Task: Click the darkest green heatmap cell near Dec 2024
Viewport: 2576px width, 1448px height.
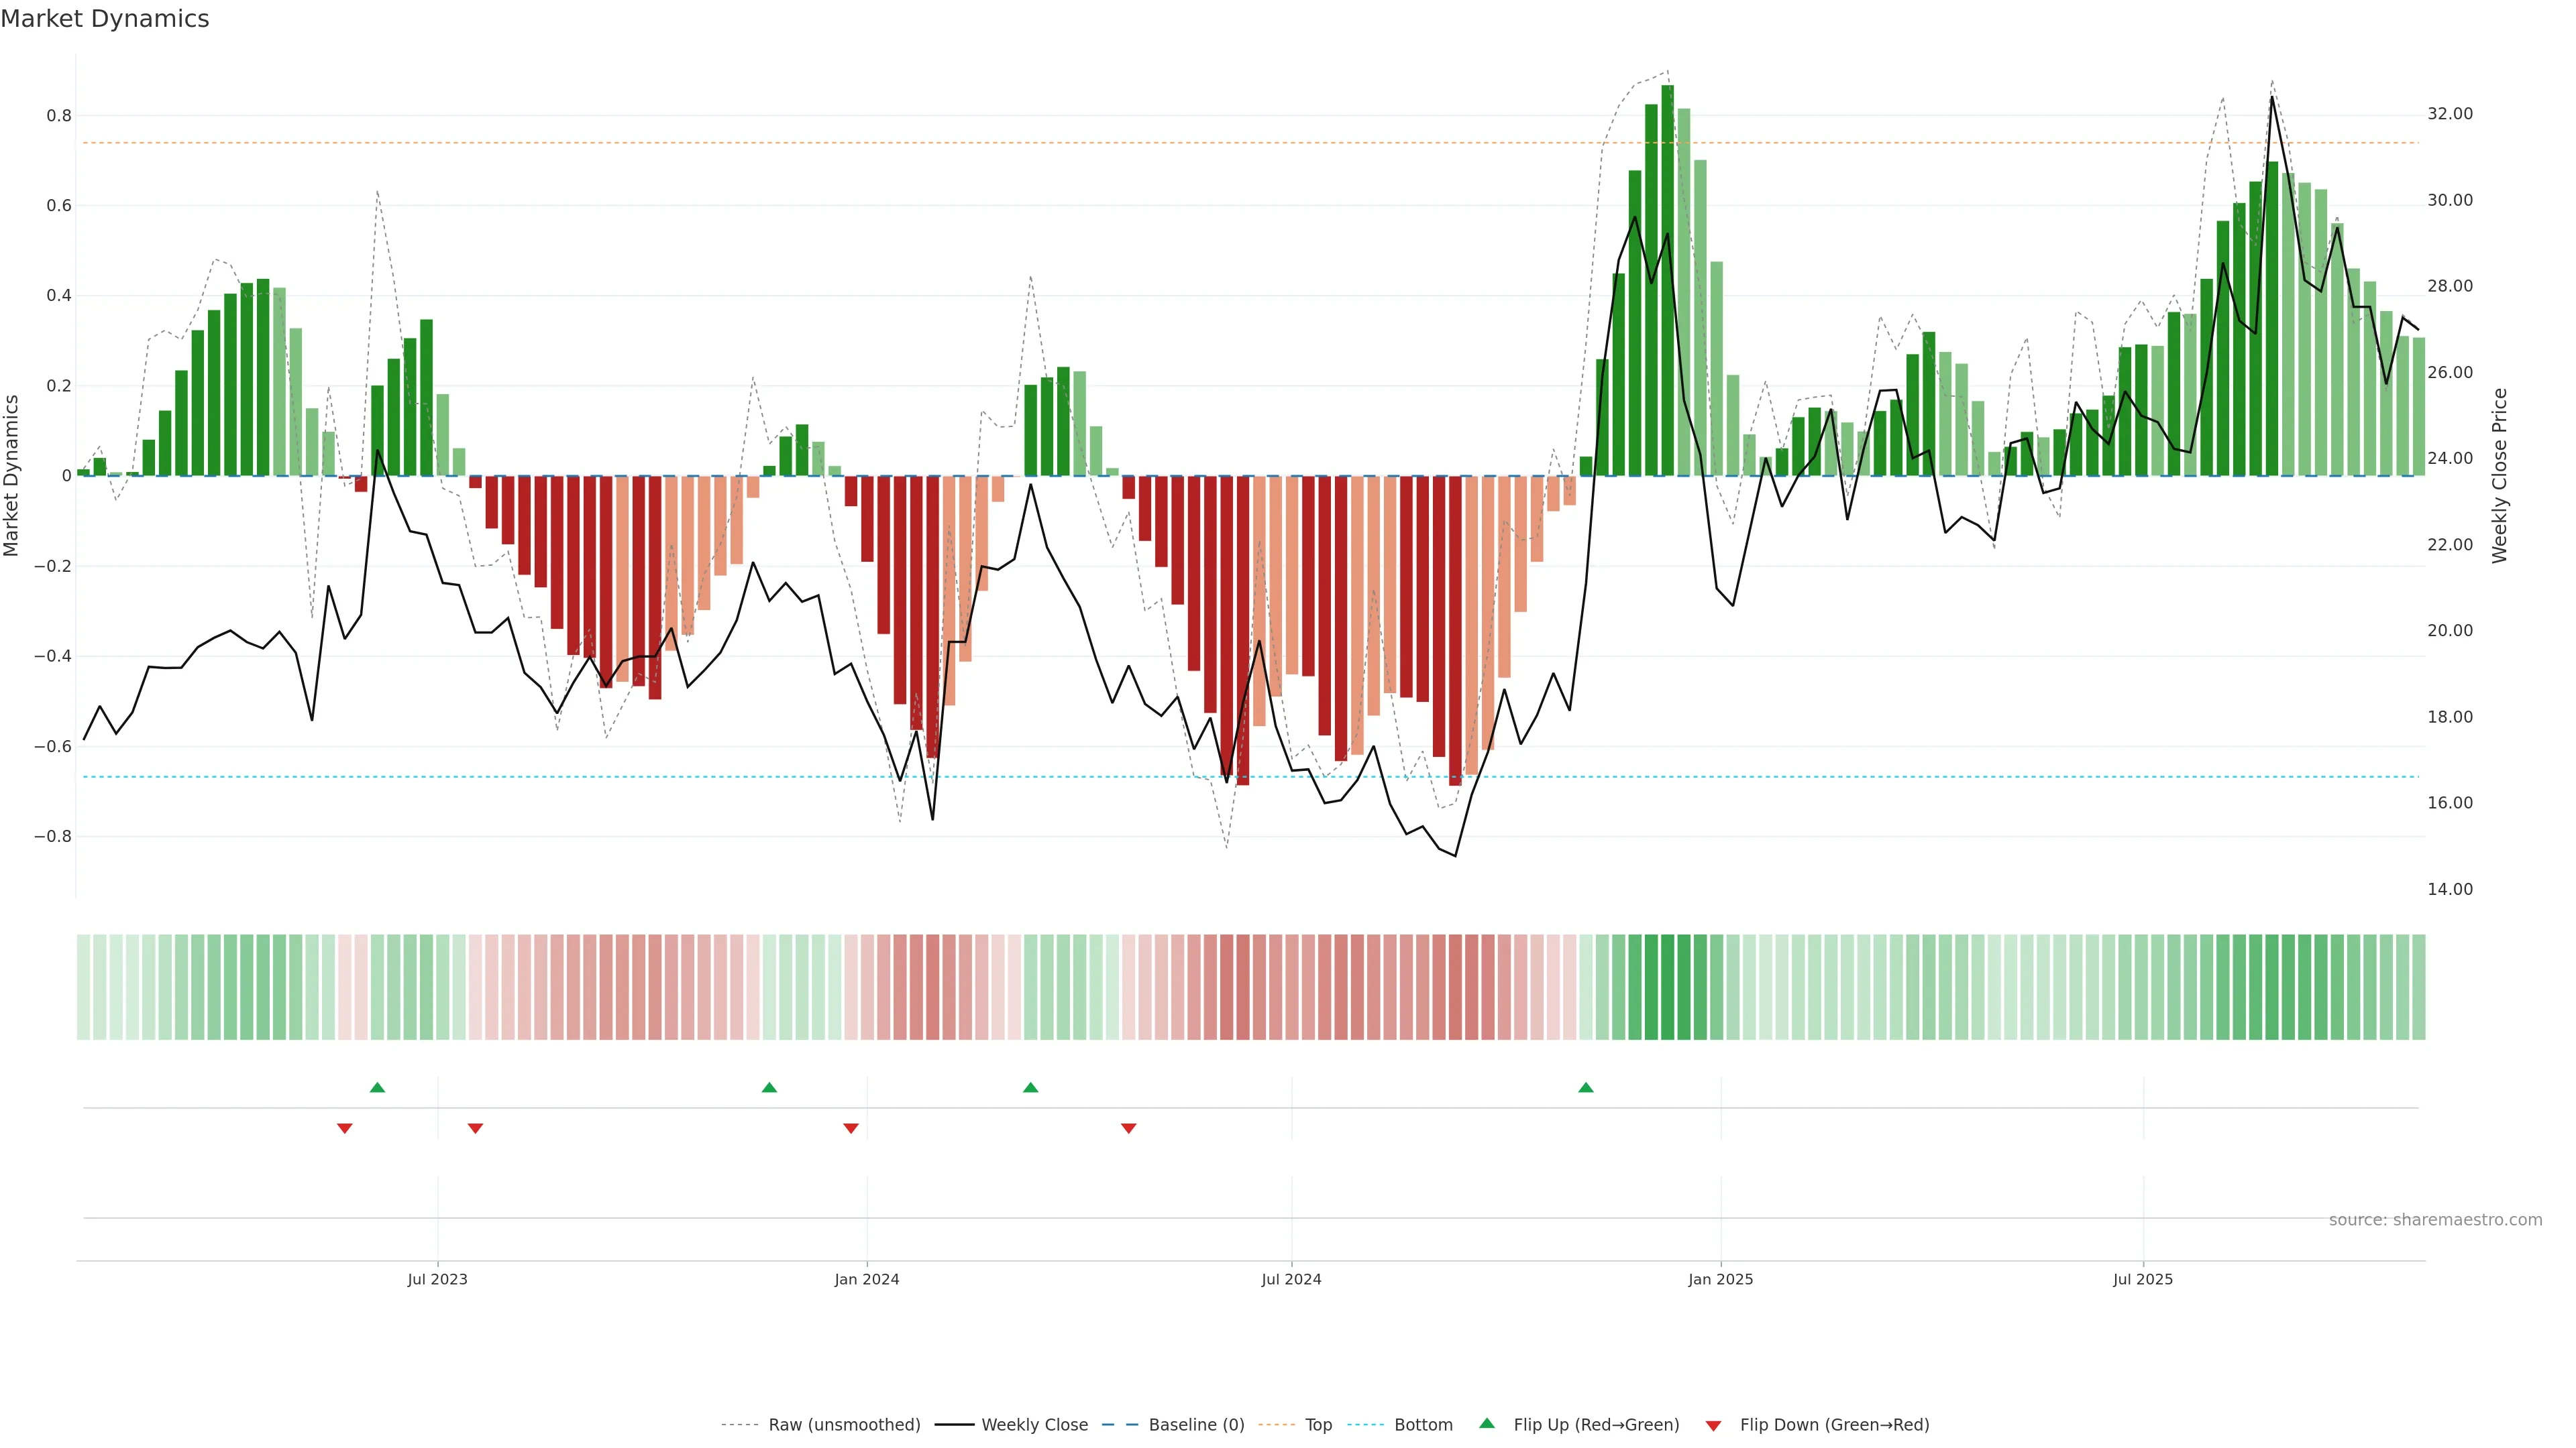Action: coord(1667,987)
